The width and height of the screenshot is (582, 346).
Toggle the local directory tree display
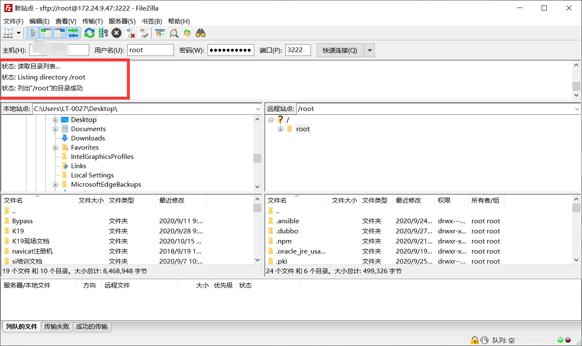pyautogui.click(x=46, y=33)
